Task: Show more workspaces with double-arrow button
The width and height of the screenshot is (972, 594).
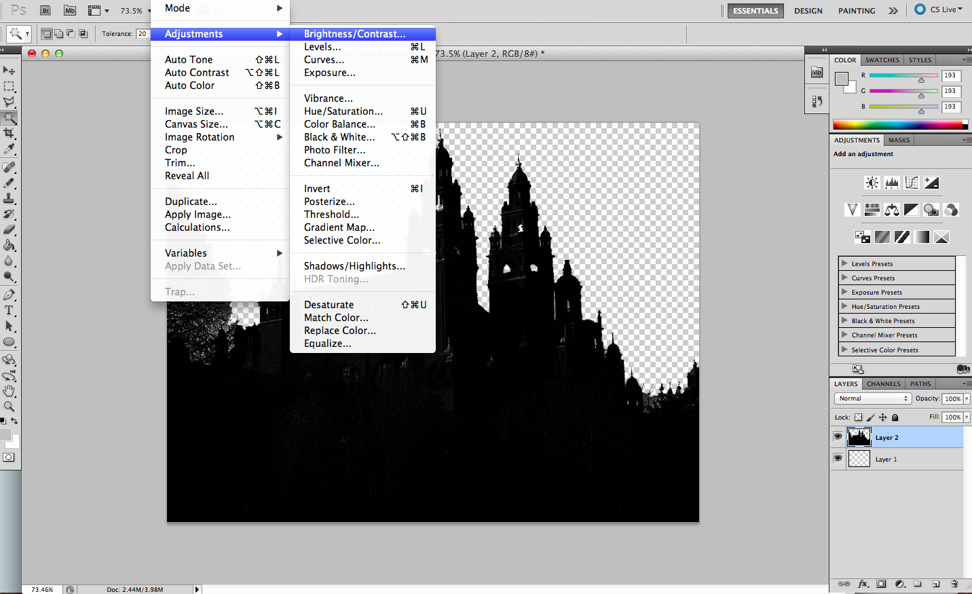Action: (893, 11)
